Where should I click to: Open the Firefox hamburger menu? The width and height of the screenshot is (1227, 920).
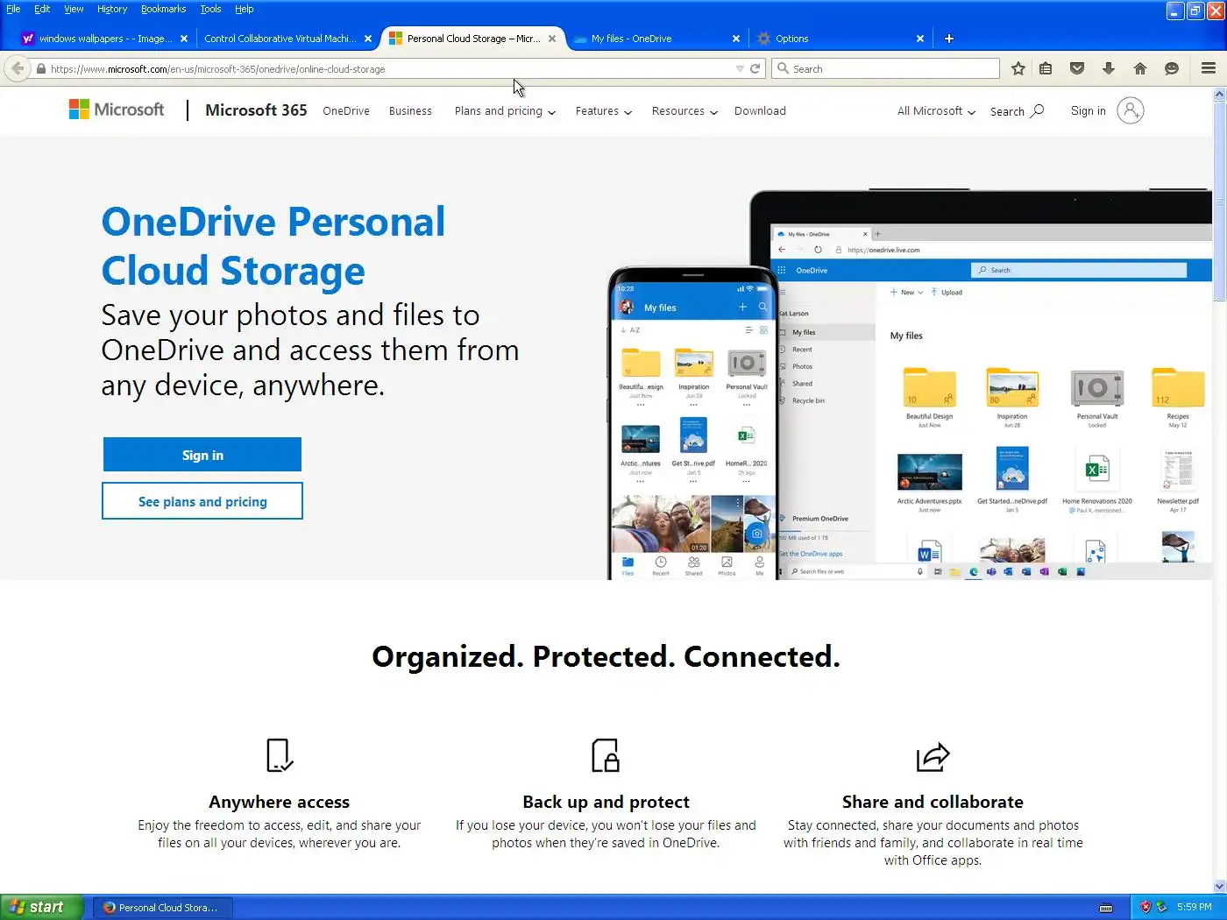(1209, 68)
